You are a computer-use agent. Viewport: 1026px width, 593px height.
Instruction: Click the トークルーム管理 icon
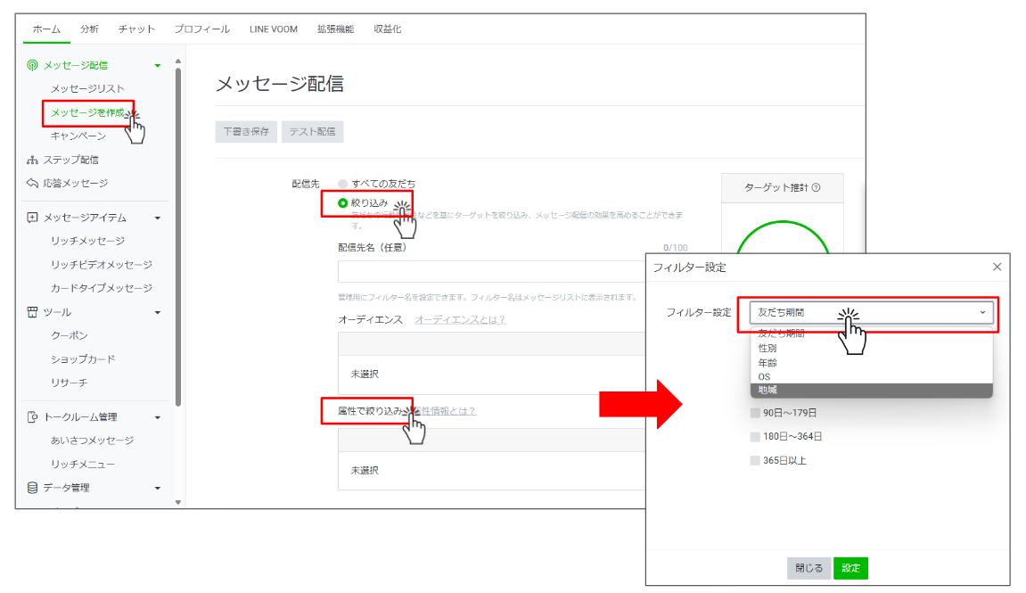click(32, 416)
